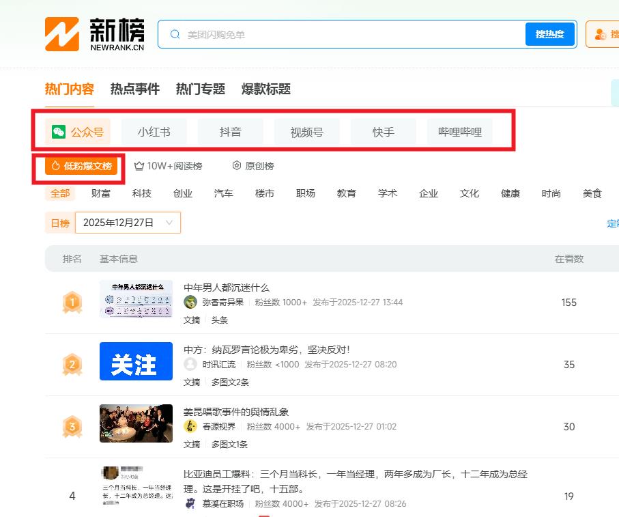This screenshot has width=619, height=517.
Task: Click the date dropdown chevron arrow
Action: click(169, 223)
